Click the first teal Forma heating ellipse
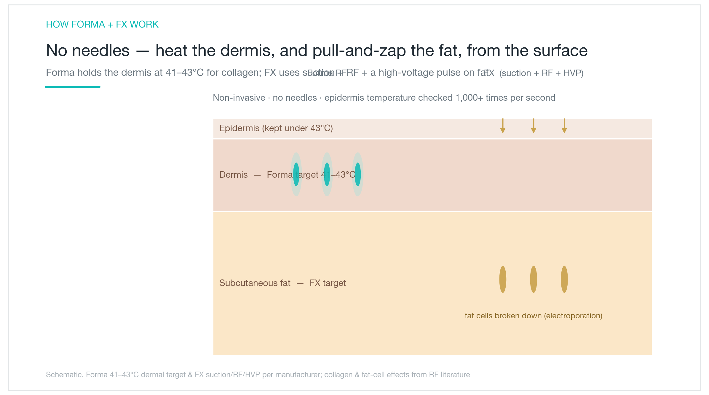The width and height of the screenshot is (709, 395). [x=296, y=174]
